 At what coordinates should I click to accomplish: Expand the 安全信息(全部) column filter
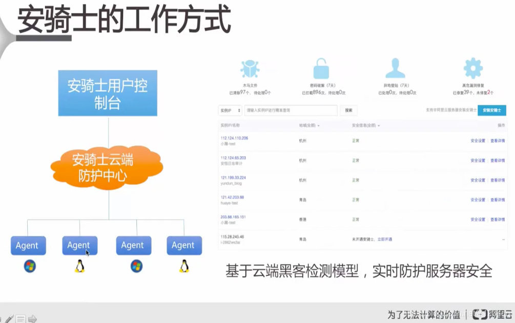(366, 125)
